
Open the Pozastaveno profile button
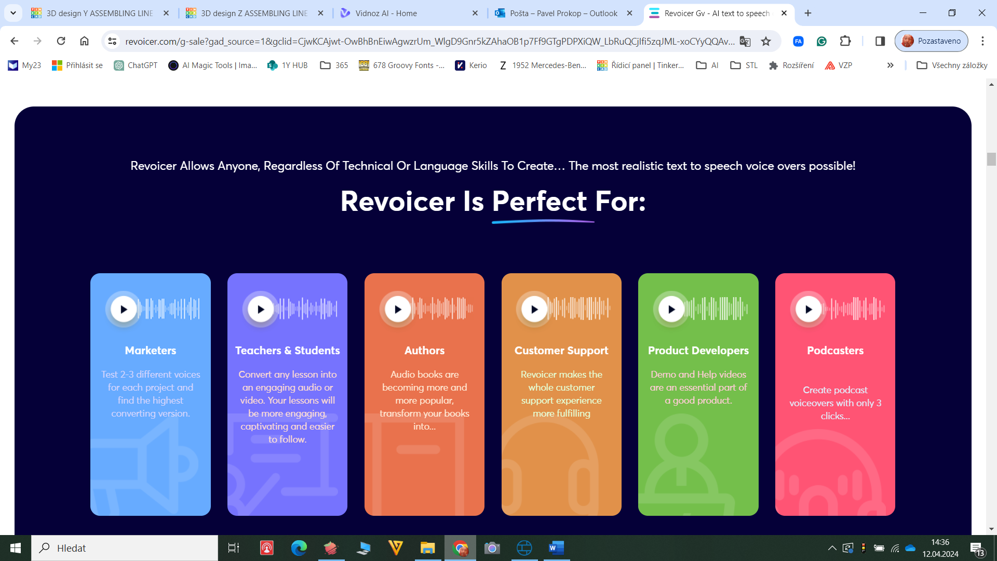[932, 41]
